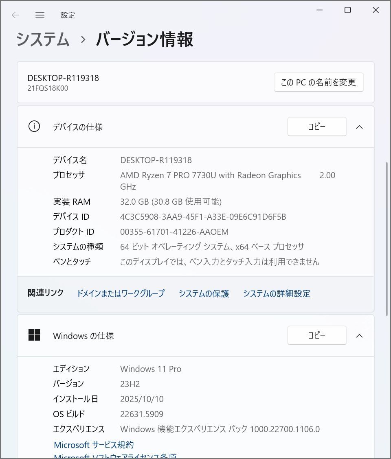This screenshot has width=391, height=459.
Task: Click the info icon beside デバイスの仕様
Action: [34, 127]
